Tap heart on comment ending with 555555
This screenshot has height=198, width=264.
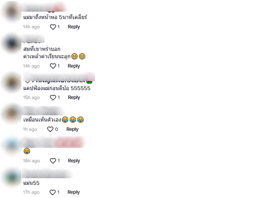53,97
